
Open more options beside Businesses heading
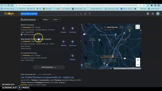pos(38,20)
